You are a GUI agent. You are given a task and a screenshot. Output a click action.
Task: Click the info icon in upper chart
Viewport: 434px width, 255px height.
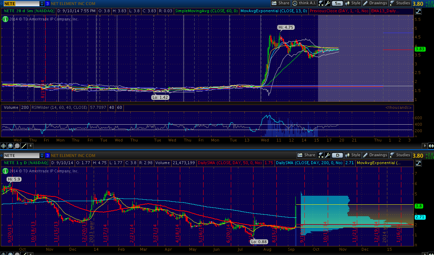pyautogui.click(x=5, y=19)
